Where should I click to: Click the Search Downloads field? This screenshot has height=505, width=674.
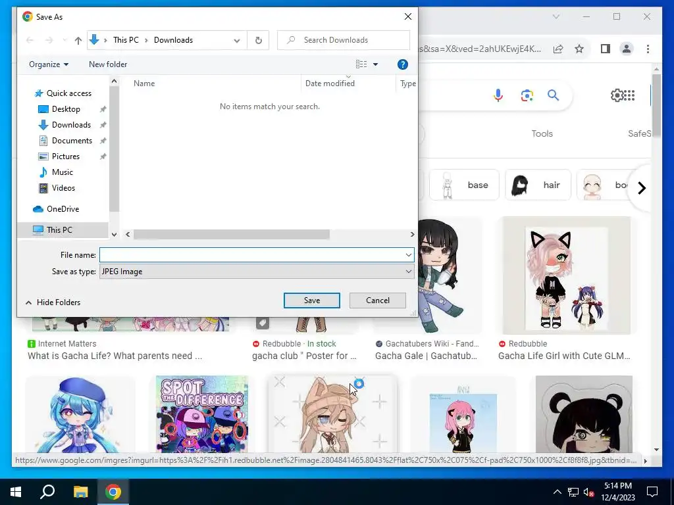click(344, 40)
